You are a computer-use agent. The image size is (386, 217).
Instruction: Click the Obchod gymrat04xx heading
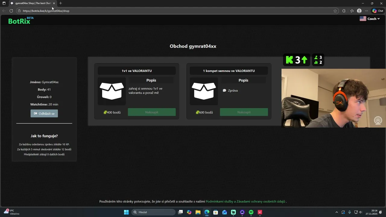click(x=193, y=46)
